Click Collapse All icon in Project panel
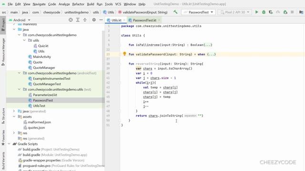 pyautogui.click(x=85, y=20)
